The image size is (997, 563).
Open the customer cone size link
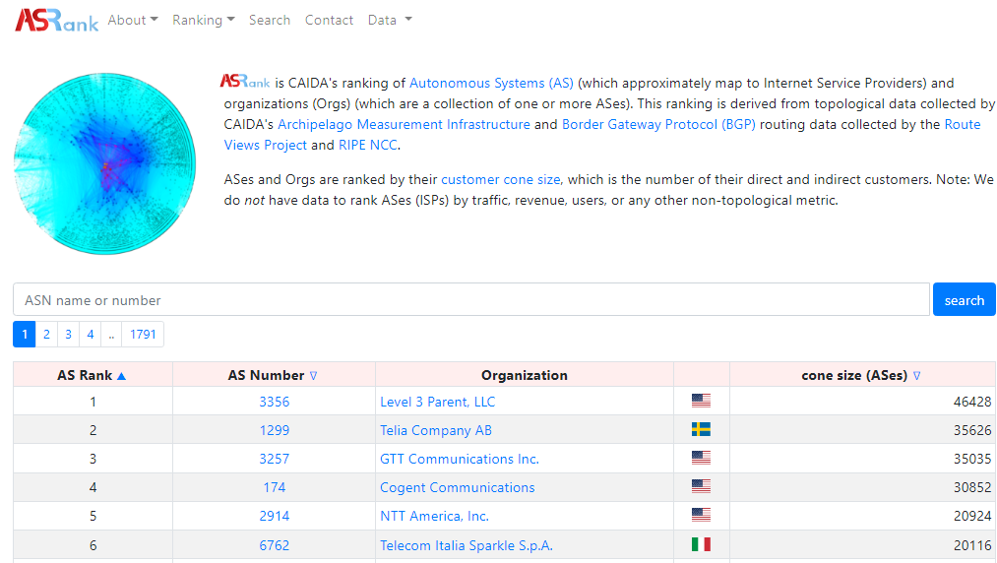pyautogui.click(x=501, y=179)
